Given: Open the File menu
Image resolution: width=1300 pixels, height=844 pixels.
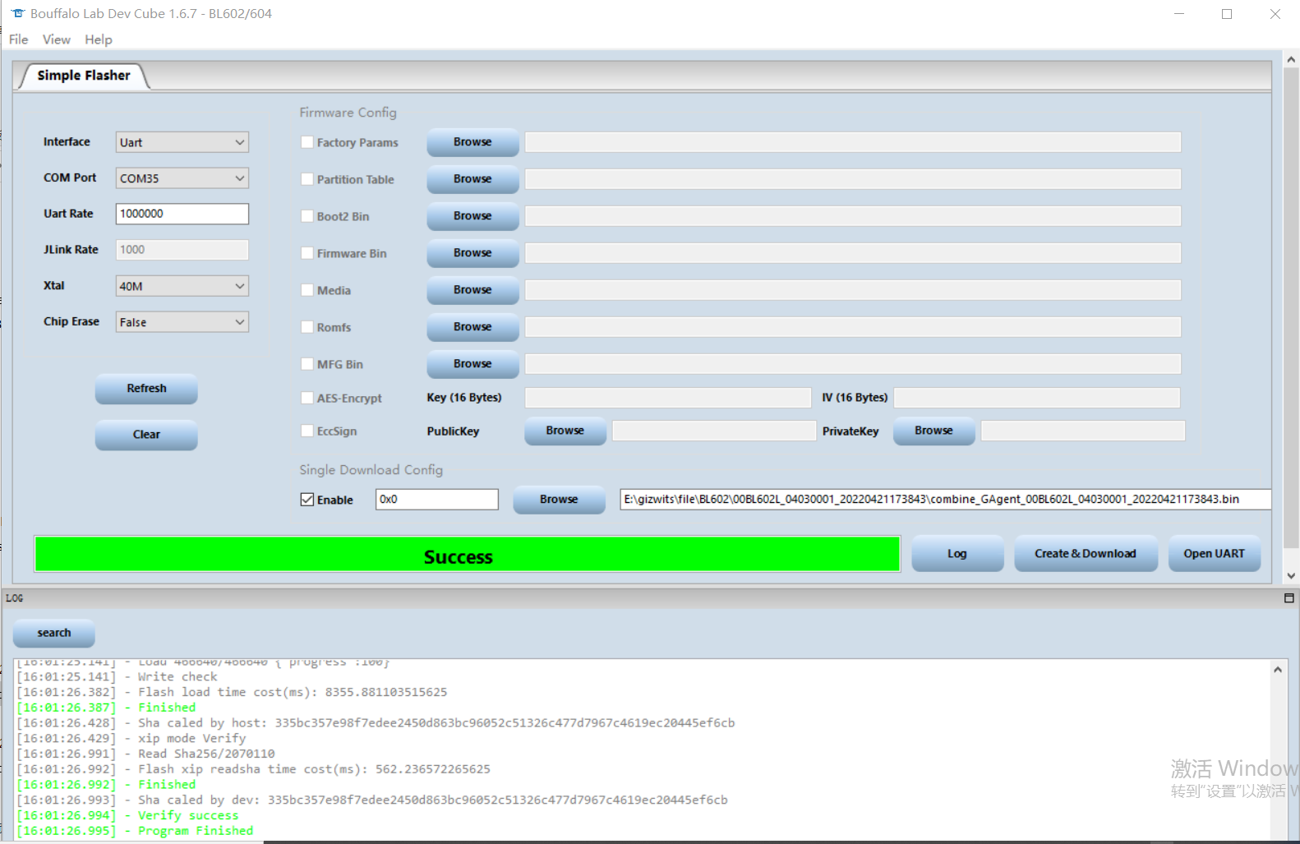Looking at the screenshot, I should 18,39.
